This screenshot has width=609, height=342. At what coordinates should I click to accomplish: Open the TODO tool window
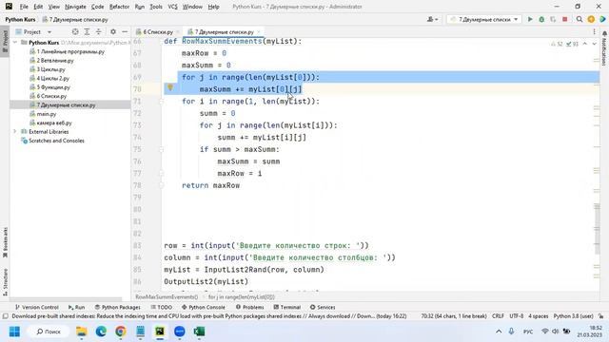[x=161, y=307]
